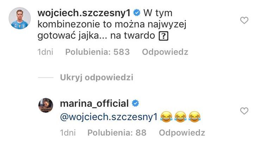Click the laughing emojis in marina's reply
264x151 pixels.
(x=179, y=118)
